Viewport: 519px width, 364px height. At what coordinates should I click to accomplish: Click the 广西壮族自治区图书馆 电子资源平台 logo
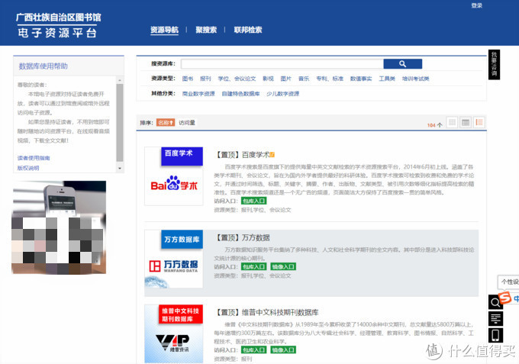coord(58,25)
